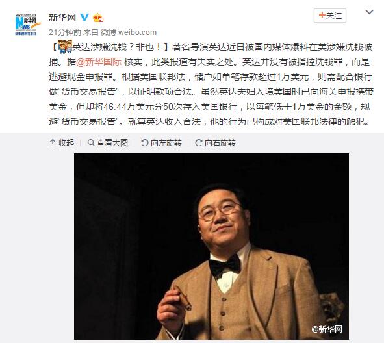Image resolution: width=384 pixels, height=343 pixels.
Task: Click the 微博 weibo.com source link
Action: [129, 32]
